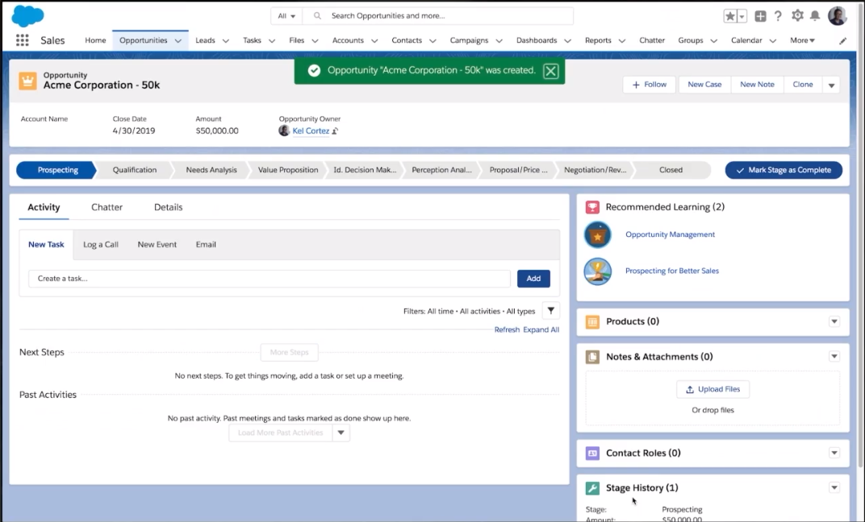Go to the Home nav item

(x=95, y=40)
